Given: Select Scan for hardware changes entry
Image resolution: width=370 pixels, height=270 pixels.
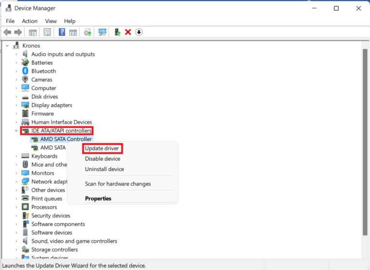Looking at the screenshot, I should pos(118,184).
